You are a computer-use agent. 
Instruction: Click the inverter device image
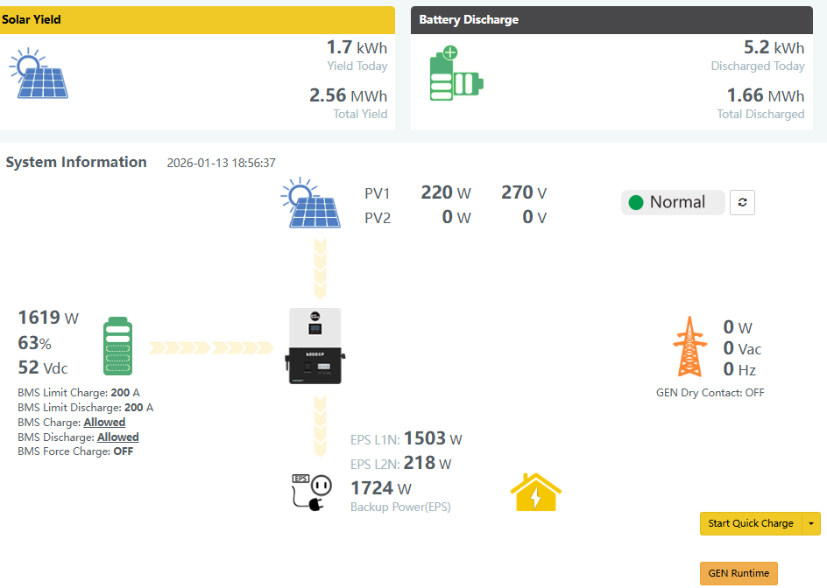313,346
